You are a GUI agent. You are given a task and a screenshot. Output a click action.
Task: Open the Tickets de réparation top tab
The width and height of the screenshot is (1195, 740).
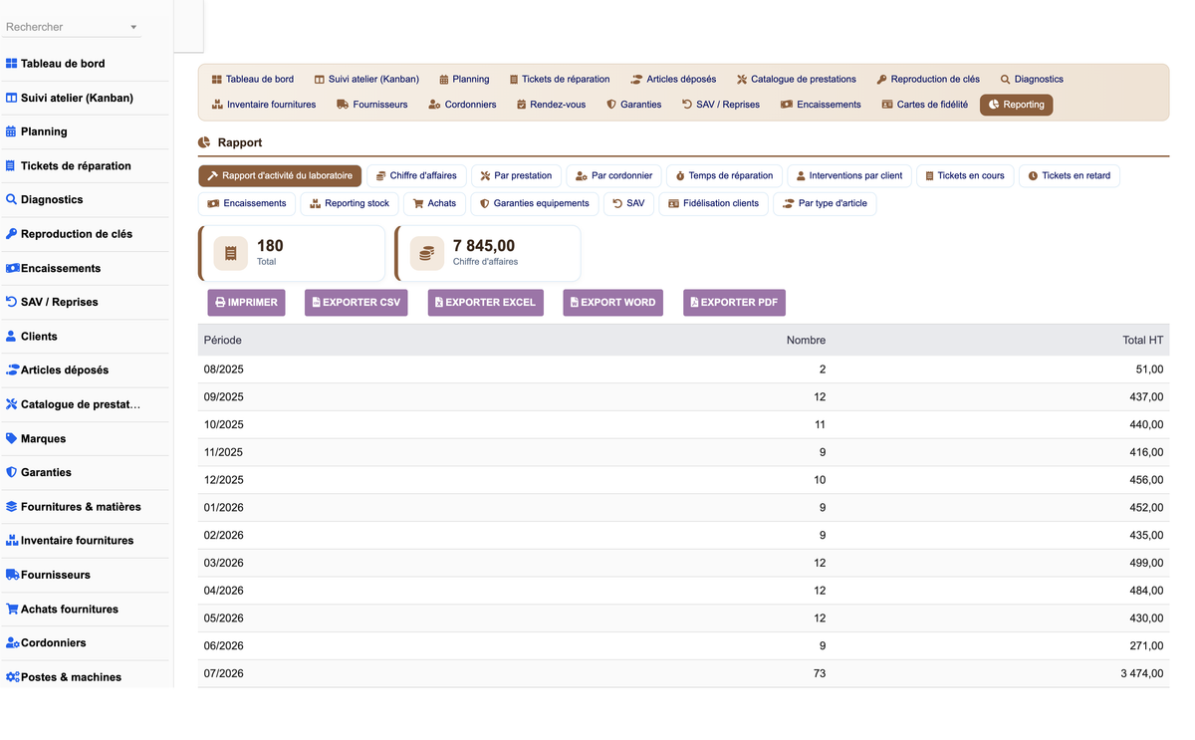[x=559, y=79]
